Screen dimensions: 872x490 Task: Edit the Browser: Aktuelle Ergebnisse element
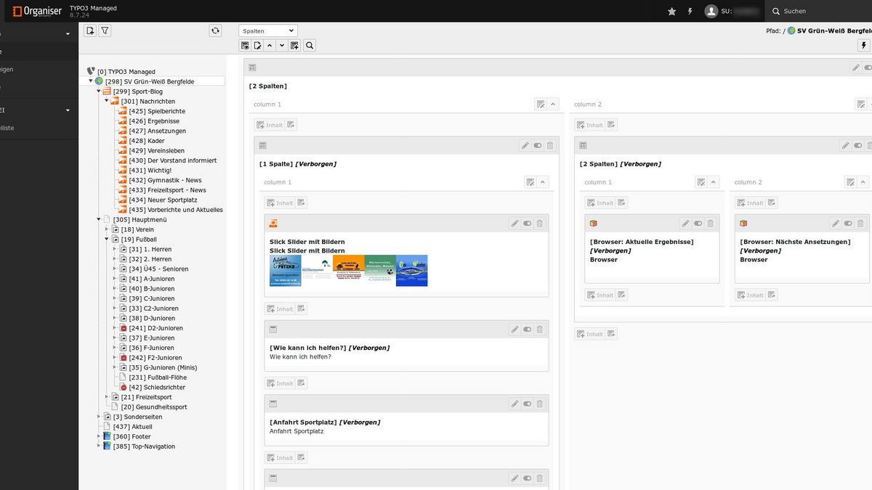coord(685,224)
